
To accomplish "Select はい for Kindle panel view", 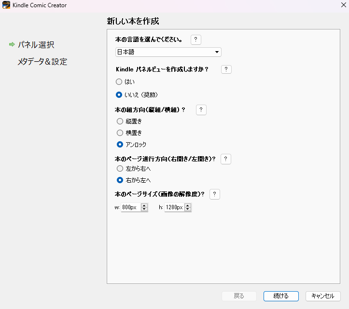I will pos(119,82).
